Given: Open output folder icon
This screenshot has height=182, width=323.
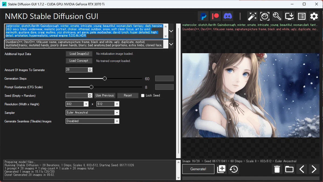Looking at the screenshot, I should pos(289,169).
